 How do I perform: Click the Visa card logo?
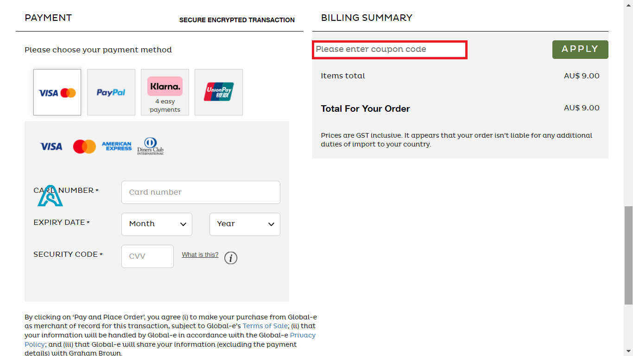[51, 146]
